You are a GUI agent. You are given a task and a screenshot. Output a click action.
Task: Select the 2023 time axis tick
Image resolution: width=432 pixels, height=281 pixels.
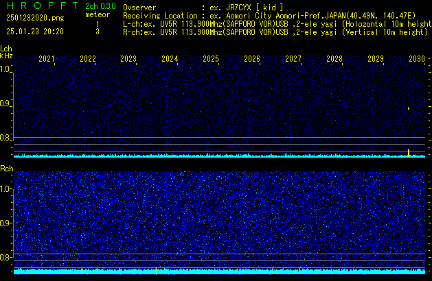click(x=128, y=59)
